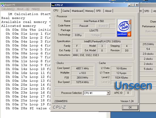Click the FSB value 269.8 MHz
This screenshot has width=156, height=118.
click(x=82, y=78)
